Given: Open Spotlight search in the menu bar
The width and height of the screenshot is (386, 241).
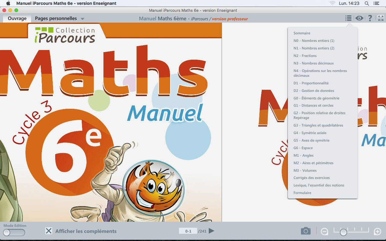Looking at the screenshot, I should coord(367,3).
